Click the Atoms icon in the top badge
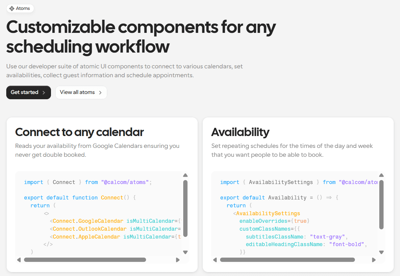400x276 pixels. 12,9
